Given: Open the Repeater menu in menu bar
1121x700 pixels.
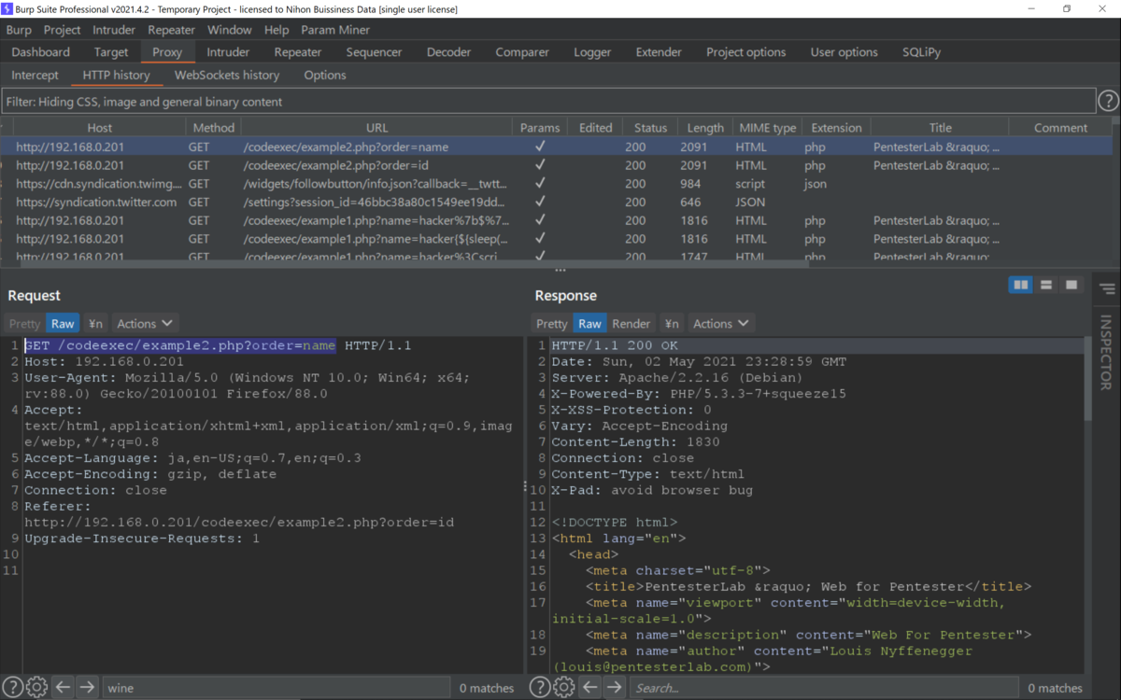Looking at the screenshot, I should point(171,30).
